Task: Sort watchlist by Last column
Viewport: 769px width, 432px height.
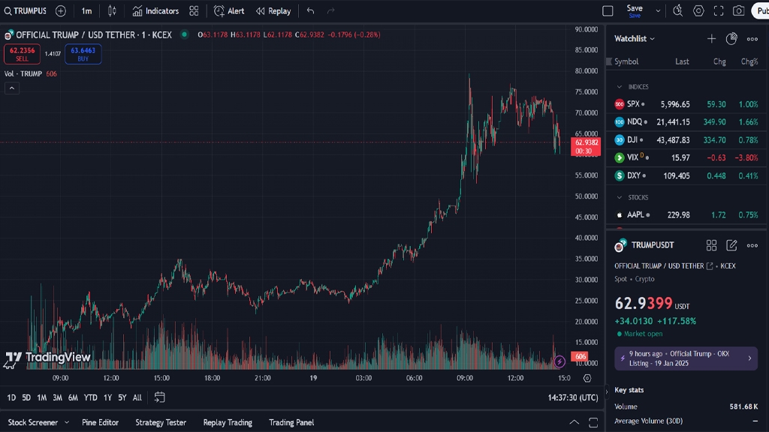Action: (682, 61)
